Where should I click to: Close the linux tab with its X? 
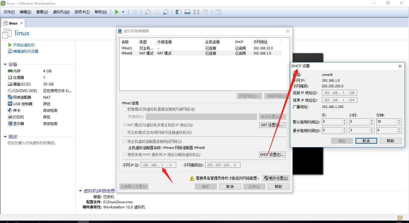coord(21,23)
